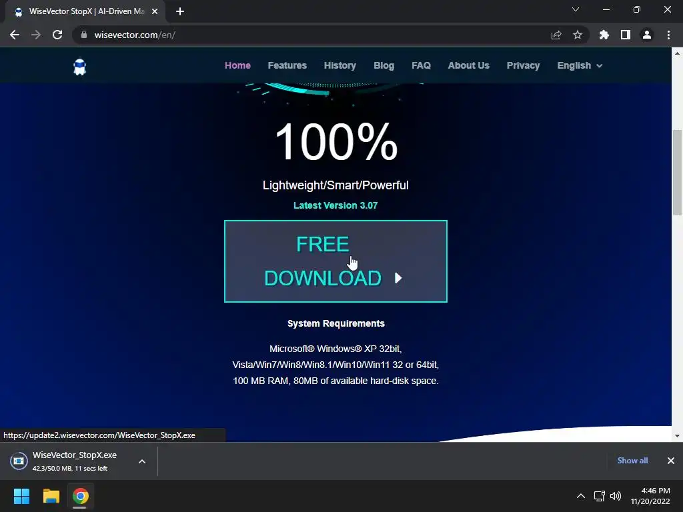Click the FREE DOWNLOAD button

pos(335,261)
